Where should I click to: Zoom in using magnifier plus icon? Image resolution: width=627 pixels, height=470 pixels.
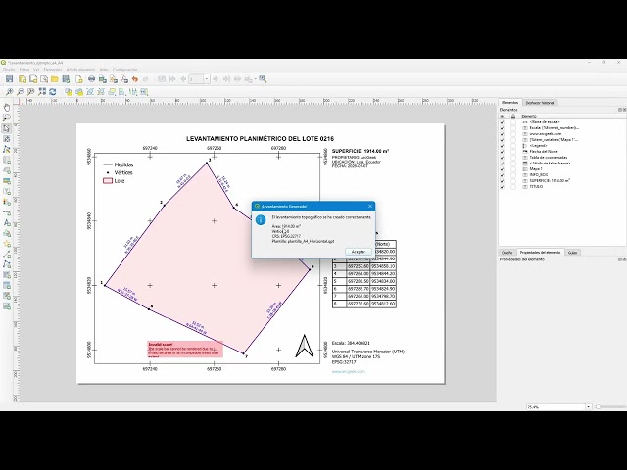pos(9,92)
